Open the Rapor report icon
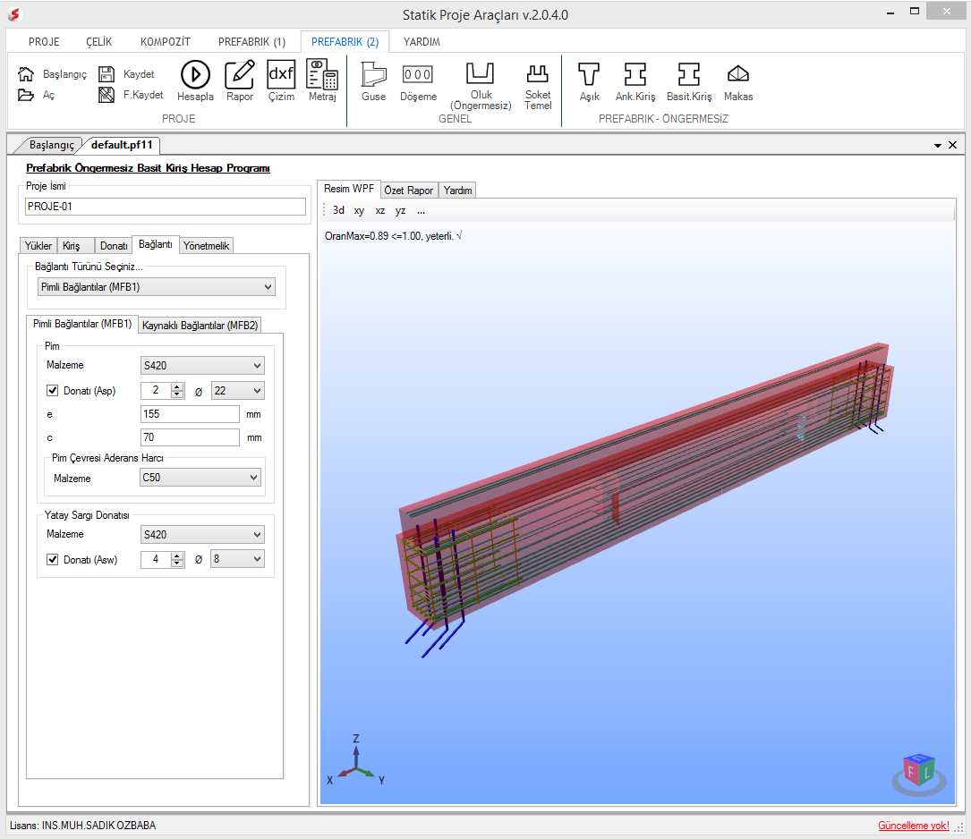This screenshot has height=839, width=971. pyautogui.click(x=240, y=74)
